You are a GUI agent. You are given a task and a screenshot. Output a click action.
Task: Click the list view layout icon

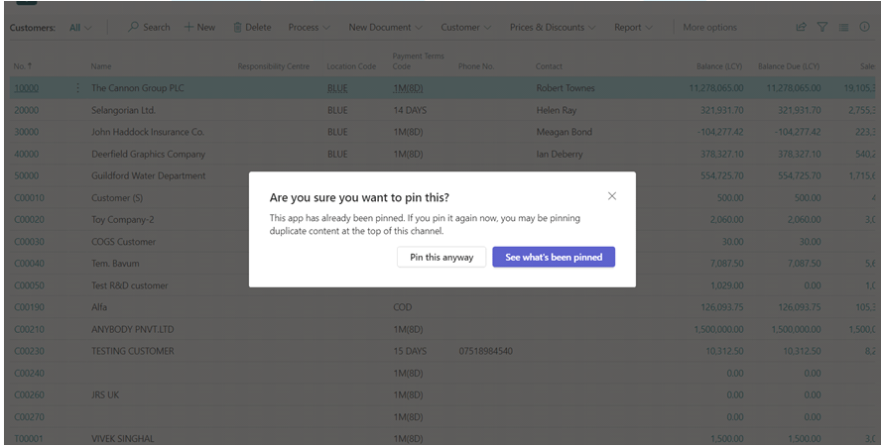coord(843,27)
